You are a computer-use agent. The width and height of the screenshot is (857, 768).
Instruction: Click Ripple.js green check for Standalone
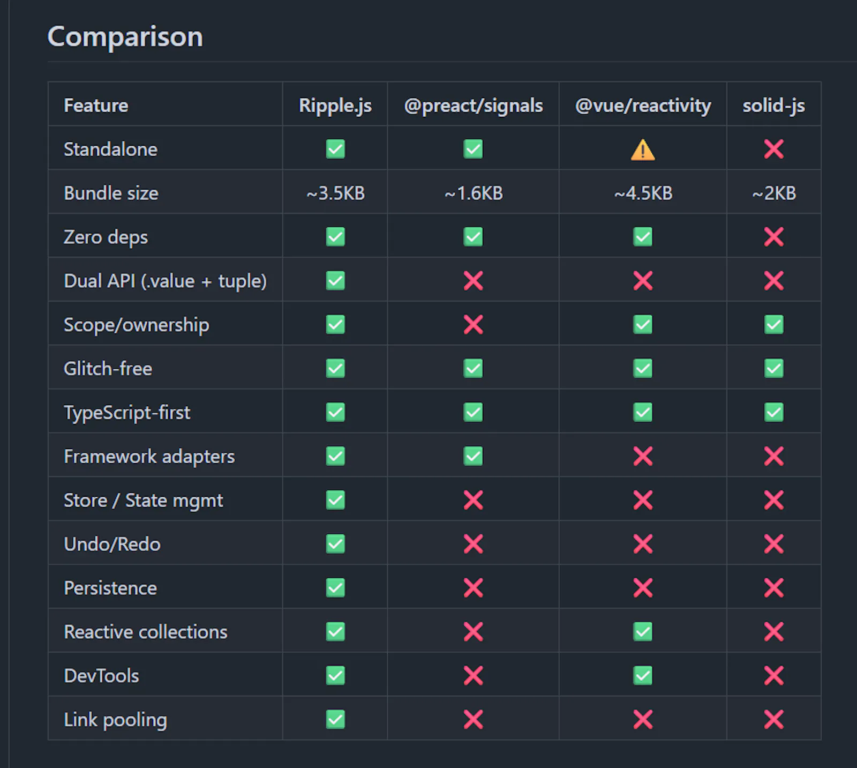point(335,149)
